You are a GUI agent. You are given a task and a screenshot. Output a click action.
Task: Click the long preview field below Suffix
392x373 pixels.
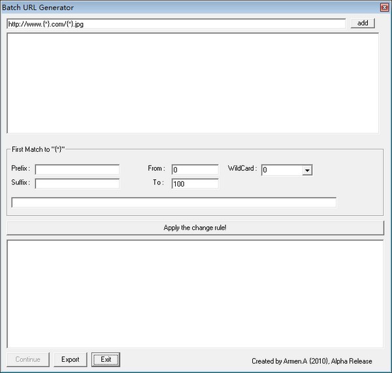tap(174, 203)
